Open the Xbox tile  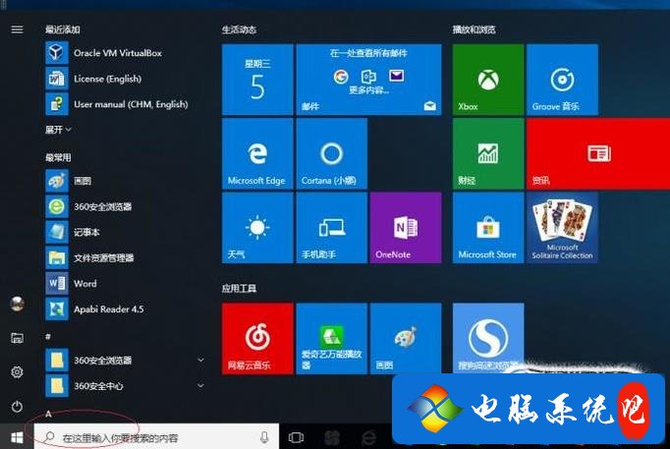point(488,80)
